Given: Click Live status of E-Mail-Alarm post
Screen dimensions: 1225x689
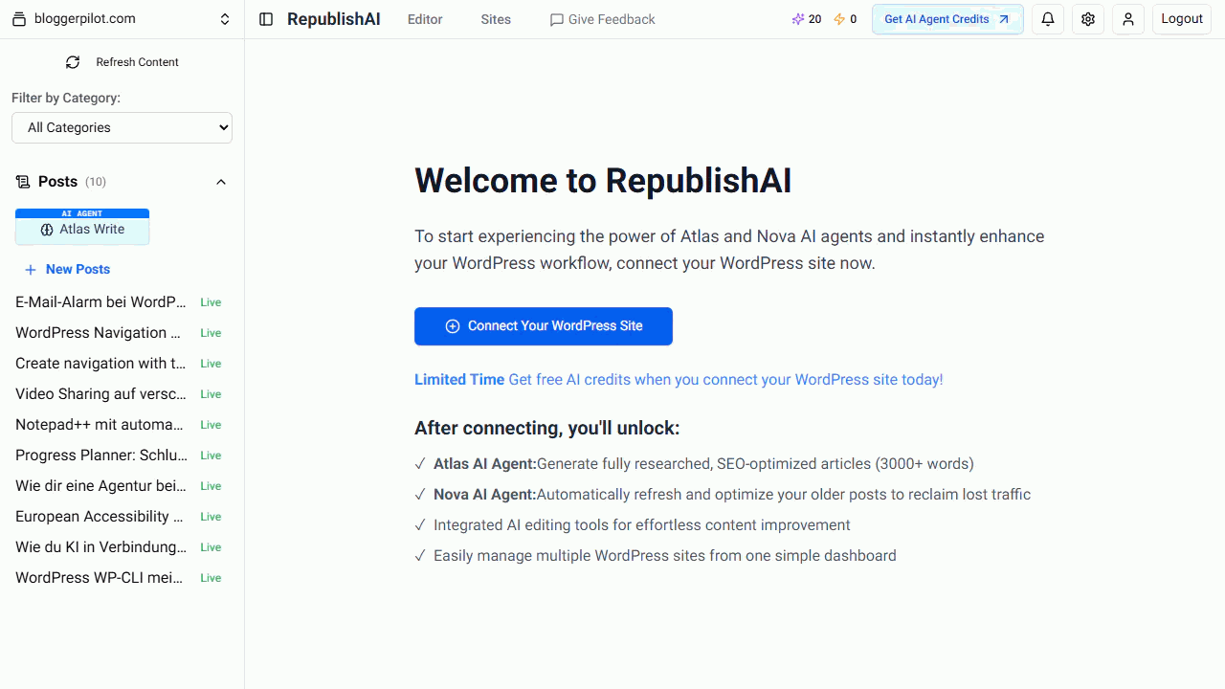Looking at the screenshot, I should (211, 302).
